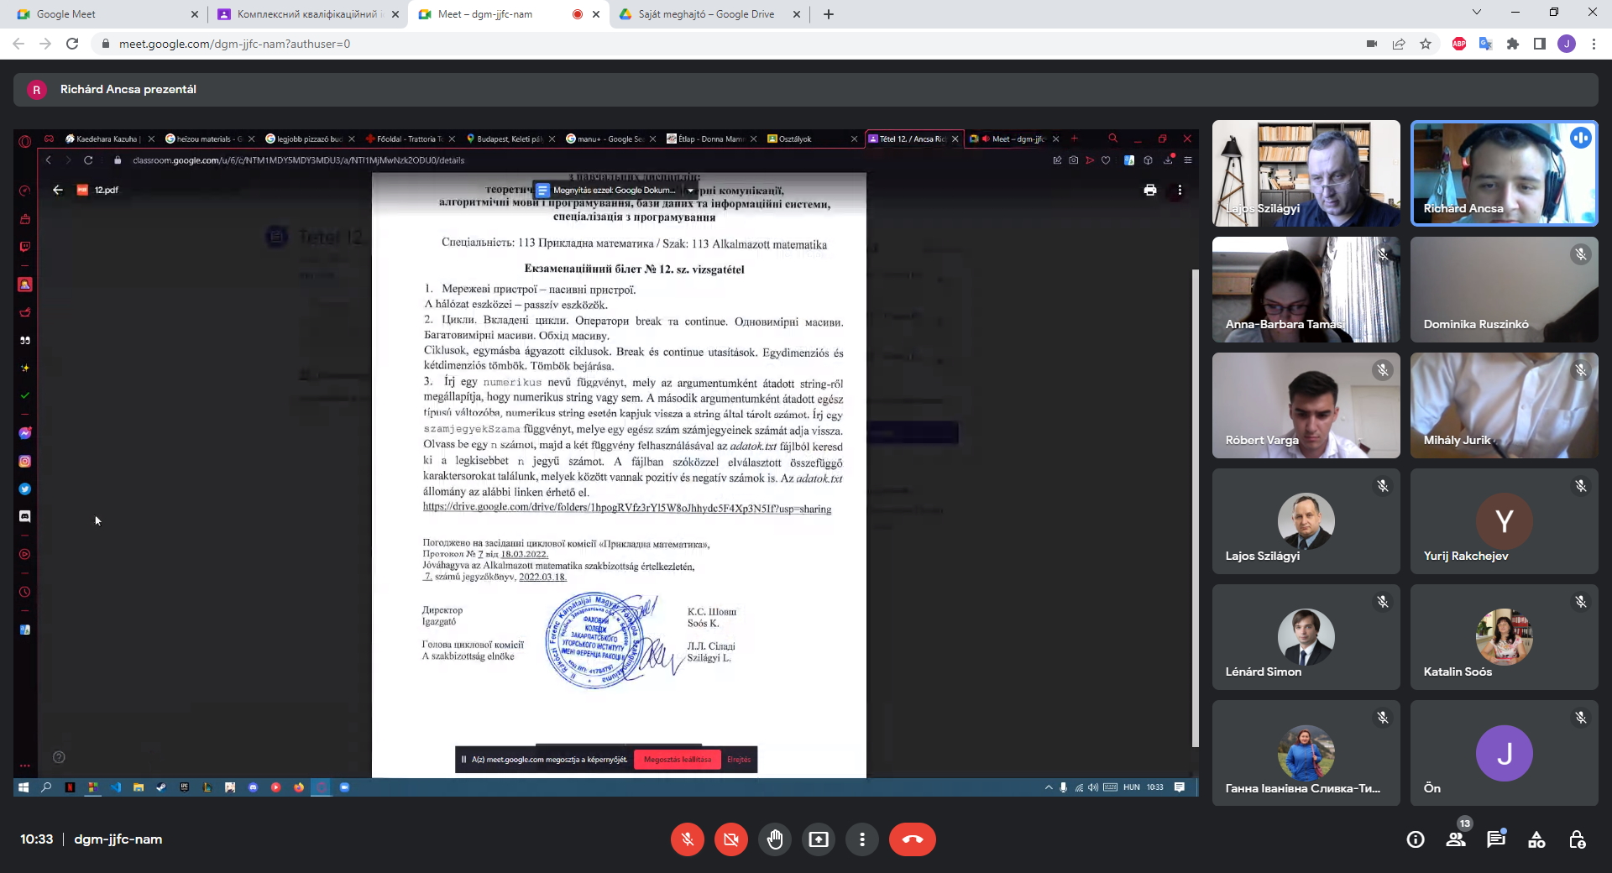
Task: Toggle the microphone on
Action: coord(688,839)
